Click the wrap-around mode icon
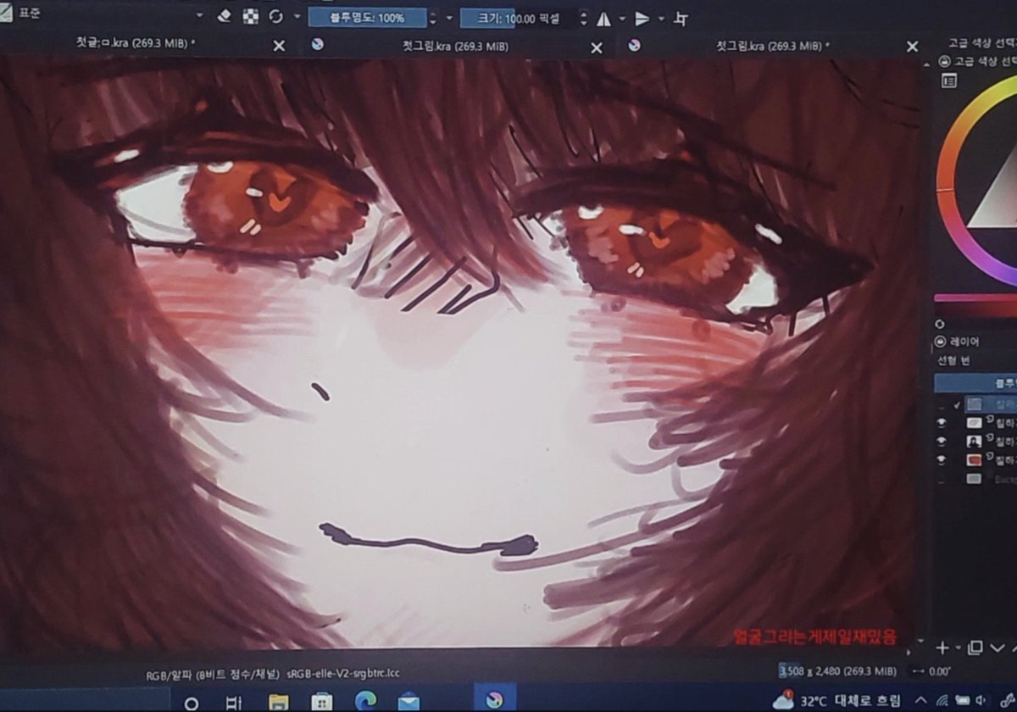This screenshot has width=1017, height=712. pos(681,19)
